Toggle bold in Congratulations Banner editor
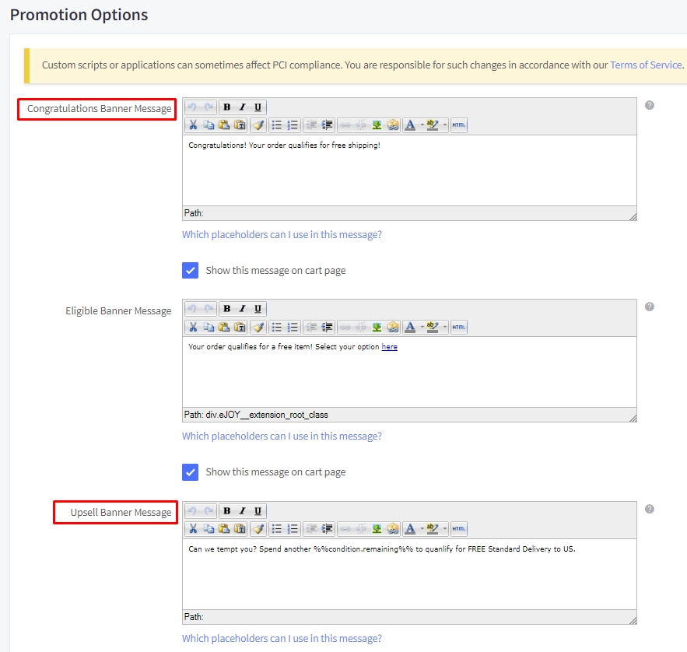Screen dimensions: 687x652 pos(226,107)
